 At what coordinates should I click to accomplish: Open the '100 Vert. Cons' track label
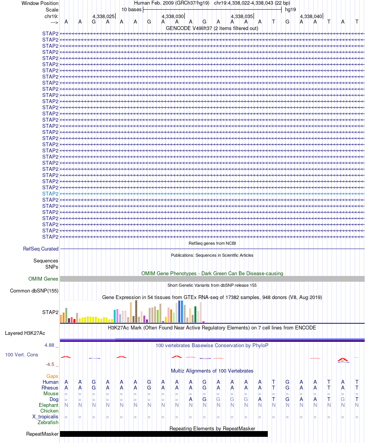(22, 354)
